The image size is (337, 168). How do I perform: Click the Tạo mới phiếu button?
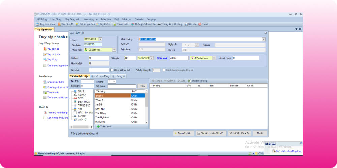point(184,133)
